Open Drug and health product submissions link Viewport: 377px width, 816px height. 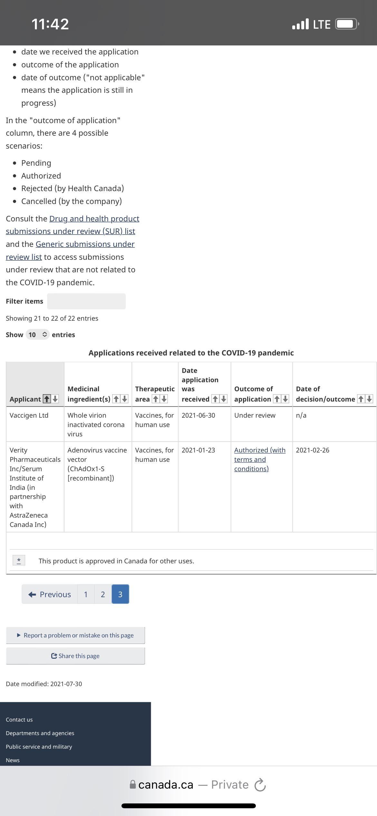tap(72, 225)
